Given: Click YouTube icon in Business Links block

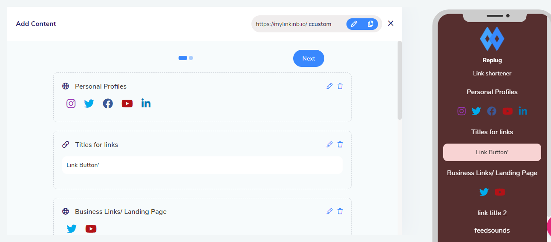Looking at the screenshot, I should click(91, 229).
